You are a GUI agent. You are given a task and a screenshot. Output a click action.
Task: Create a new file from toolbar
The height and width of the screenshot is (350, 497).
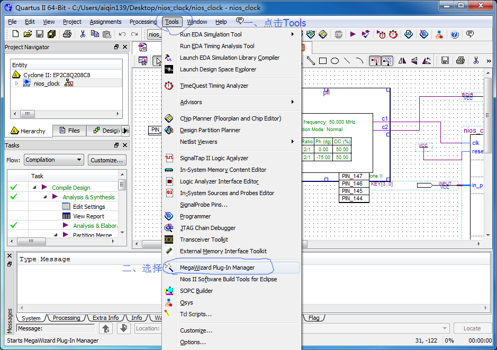[15, 34]
